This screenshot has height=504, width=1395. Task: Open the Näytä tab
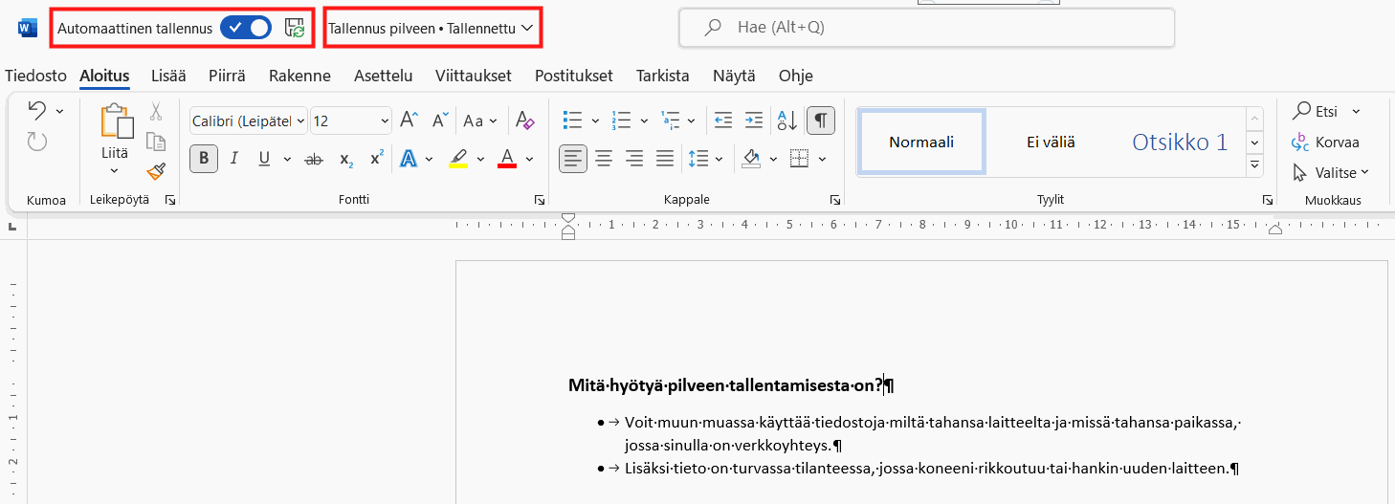(x=733, y=76)
